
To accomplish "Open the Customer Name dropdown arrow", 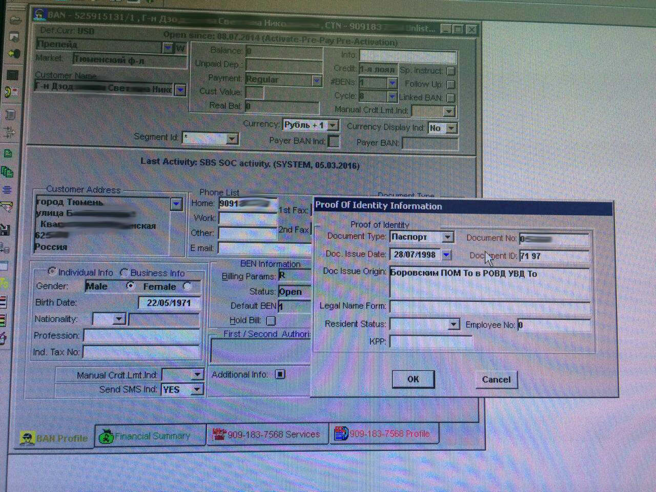I will [180, 90].
